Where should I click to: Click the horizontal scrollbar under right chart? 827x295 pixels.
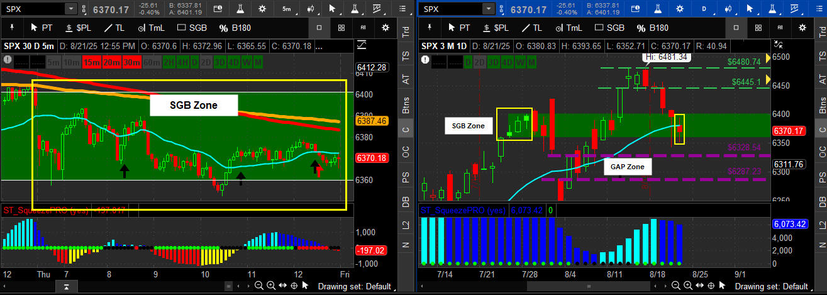[589, 286]
